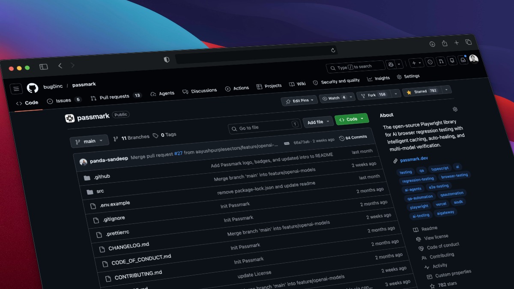This screenshot has width=514, height=289.
Task: Click the privacy shield icon
Action: [x=167, y=60]
